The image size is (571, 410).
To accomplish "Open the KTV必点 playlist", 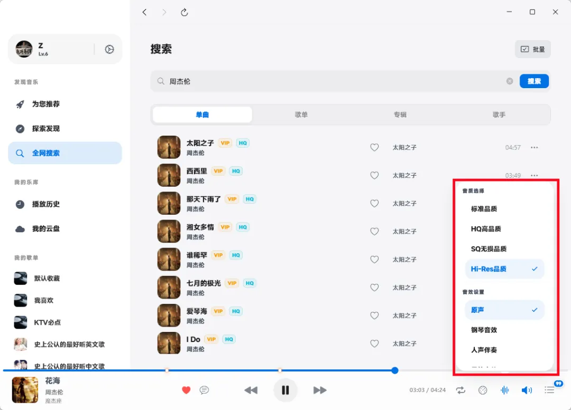I will click(x=65, y=322).
